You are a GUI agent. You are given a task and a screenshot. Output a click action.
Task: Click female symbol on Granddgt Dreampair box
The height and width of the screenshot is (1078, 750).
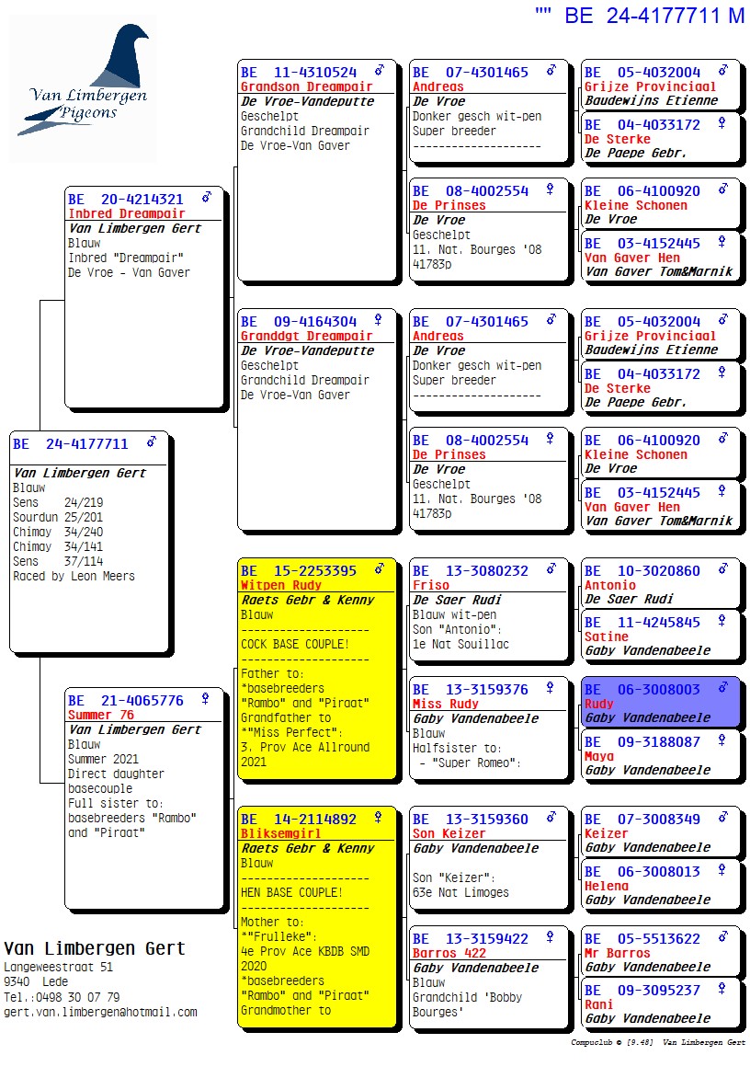click(377, 321)
